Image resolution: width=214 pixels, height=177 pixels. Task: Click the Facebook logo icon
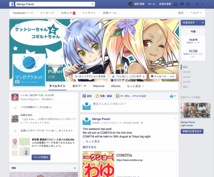coord(12,4)
